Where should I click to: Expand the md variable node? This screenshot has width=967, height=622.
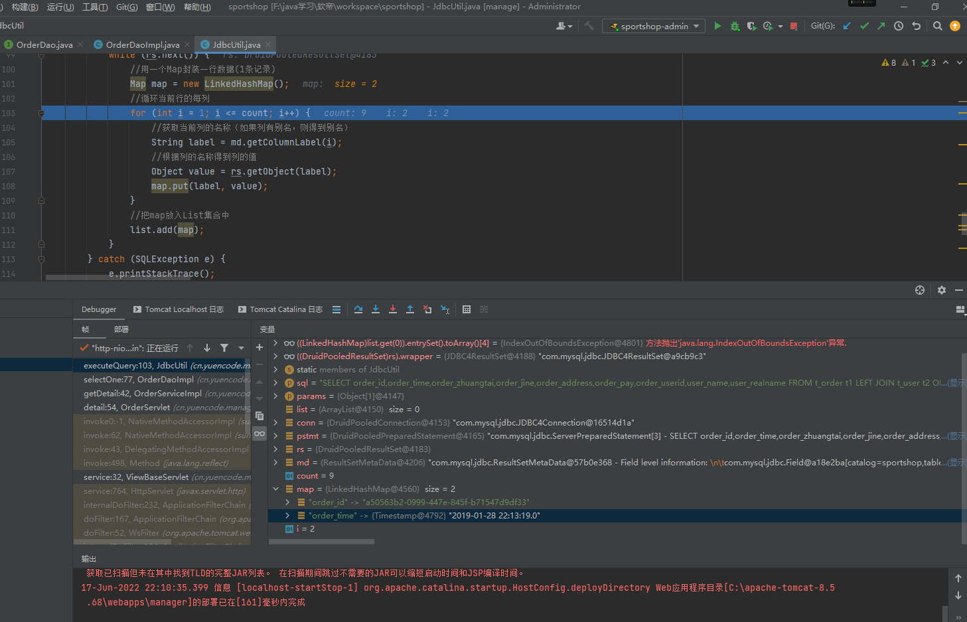pos(275,463)
